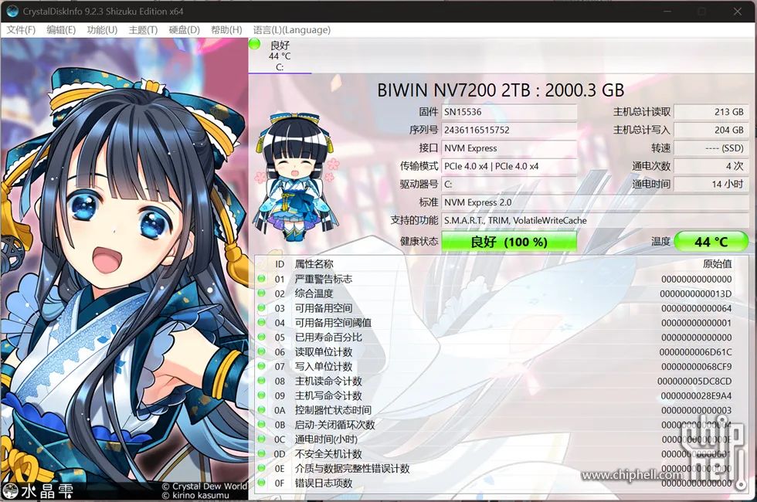Click green status dot for 05 已用寿命百分比
This screenshot has height=502, width=757.
[x=262, y=337]
